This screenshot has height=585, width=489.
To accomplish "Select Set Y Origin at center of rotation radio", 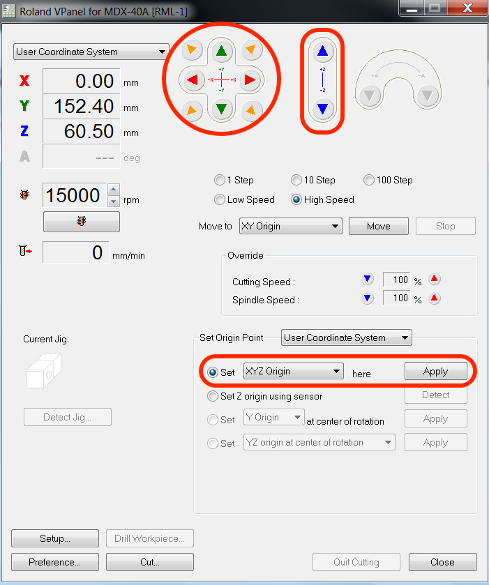I will coord(212,420).
